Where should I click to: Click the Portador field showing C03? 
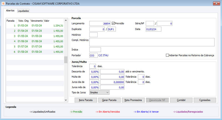click(x=94, y=55)
